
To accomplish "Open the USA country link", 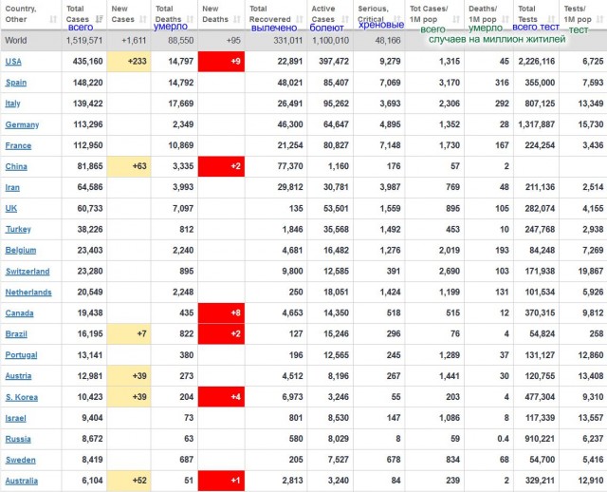I will pyautogui.click(x=13, y=62).
